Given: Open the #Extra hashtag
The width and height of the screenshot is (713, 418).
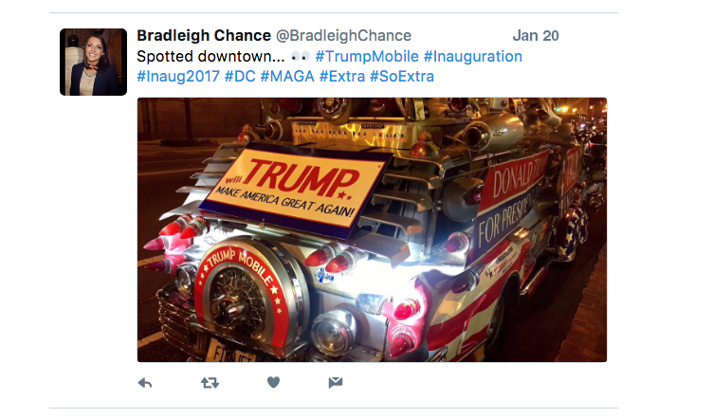Looking at the screenshot, I should [x=342, y=77].
